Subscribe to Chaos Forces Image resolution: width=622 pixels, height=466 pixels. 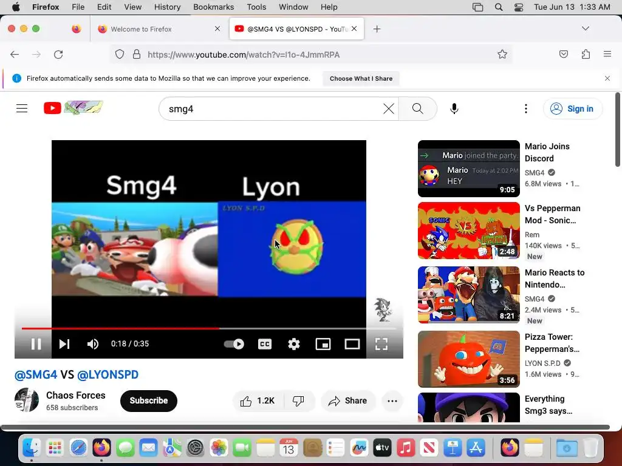pyautogui.click(x=149, y=400)
